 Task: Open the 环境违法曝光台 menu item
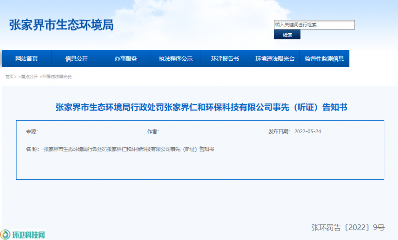click(275, 59)
